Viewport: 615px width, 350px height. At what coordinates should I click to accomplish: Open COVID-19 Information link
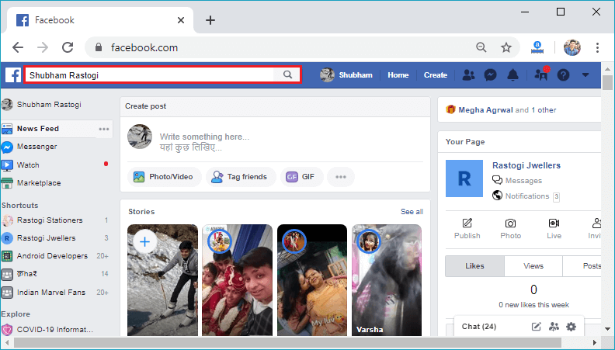(x=47, y=330)
